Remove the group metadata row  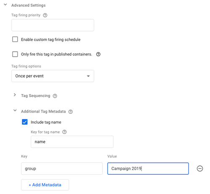(200, 168)
